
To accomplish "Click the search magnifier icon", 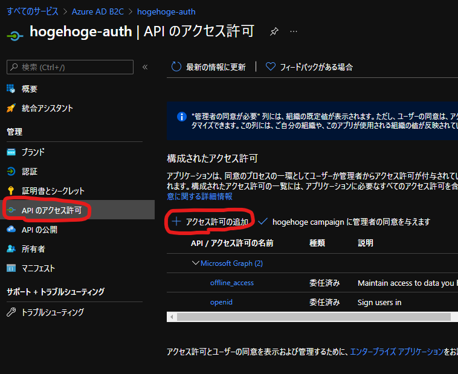I will click(x=14, y=67).
